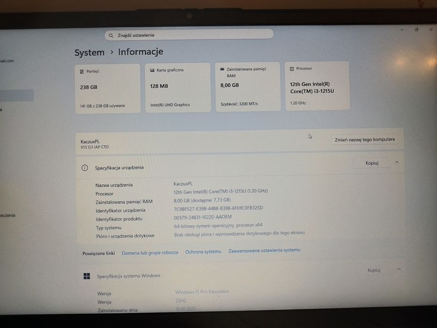Copy device specification with Kopiuj
Viewport: 437px width, 328px height.
pos(372,163)
